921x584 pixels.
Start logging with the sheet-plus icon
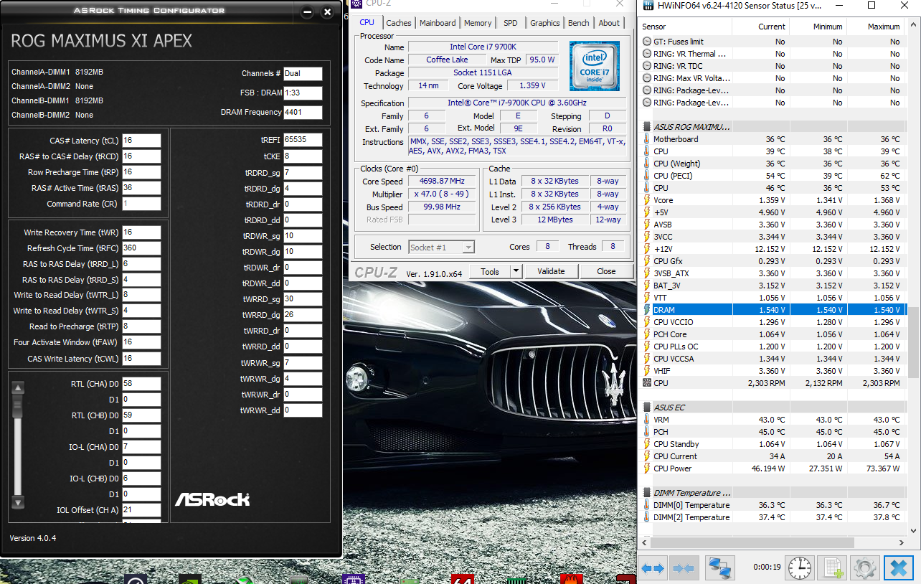click(832, 567)
